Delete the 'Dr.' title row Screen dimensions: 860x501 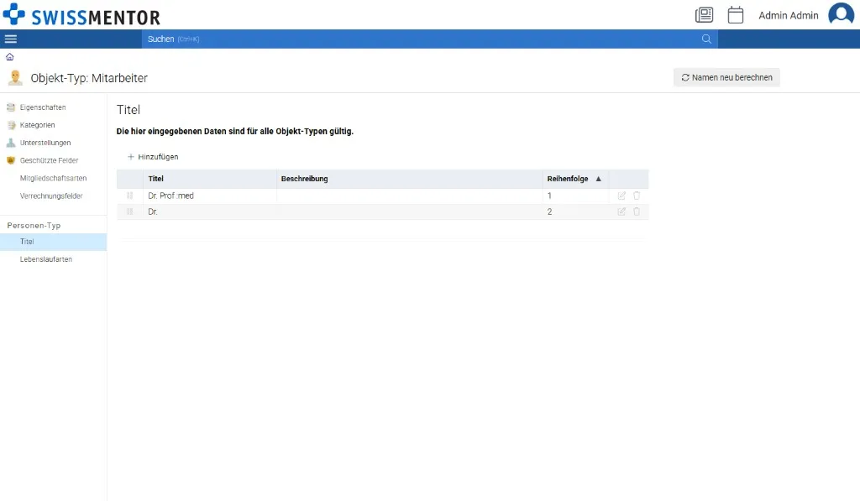[x=637, y=211]
